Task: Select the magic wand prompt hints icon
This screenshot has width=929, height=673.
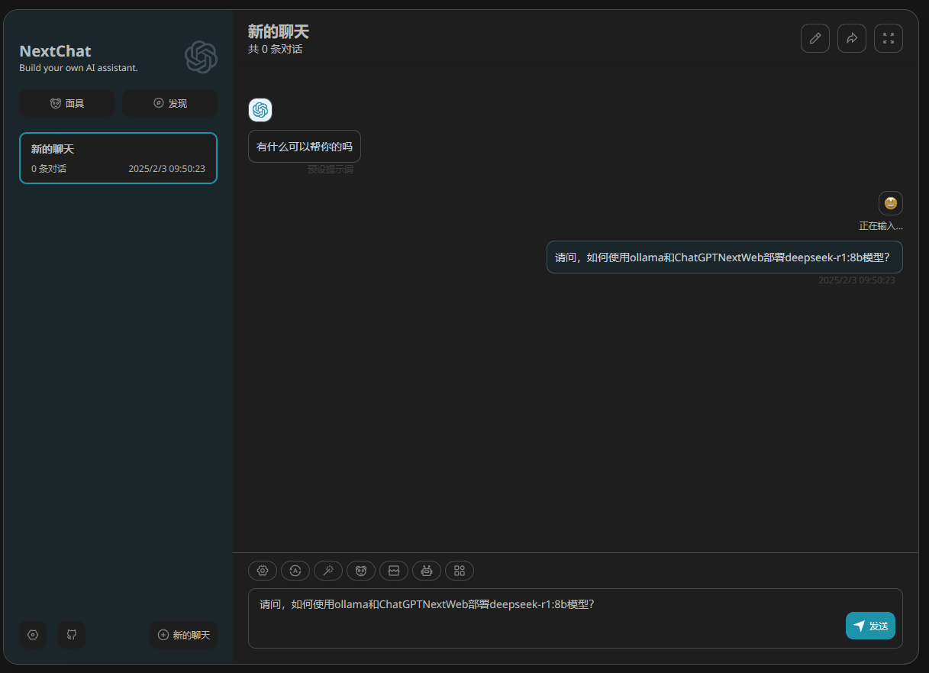Action: (x=328, y=571)
